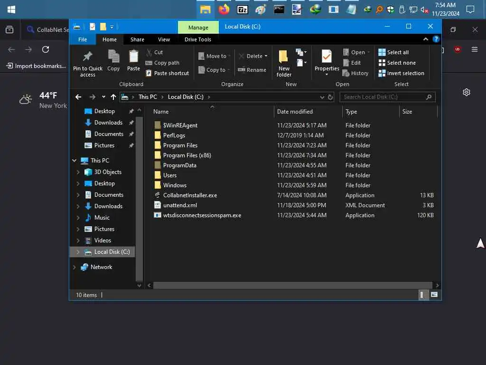Switch to the Share ribbon tab

click(137, 39)
